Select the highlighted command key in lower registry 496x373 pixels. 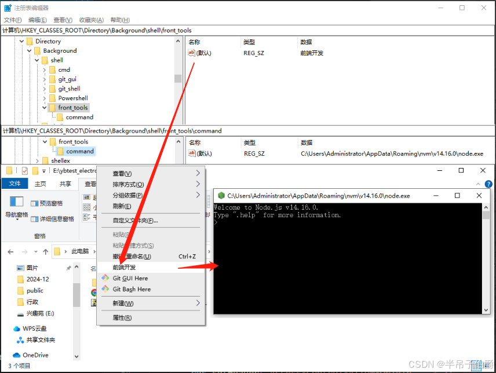coord(80,151)
